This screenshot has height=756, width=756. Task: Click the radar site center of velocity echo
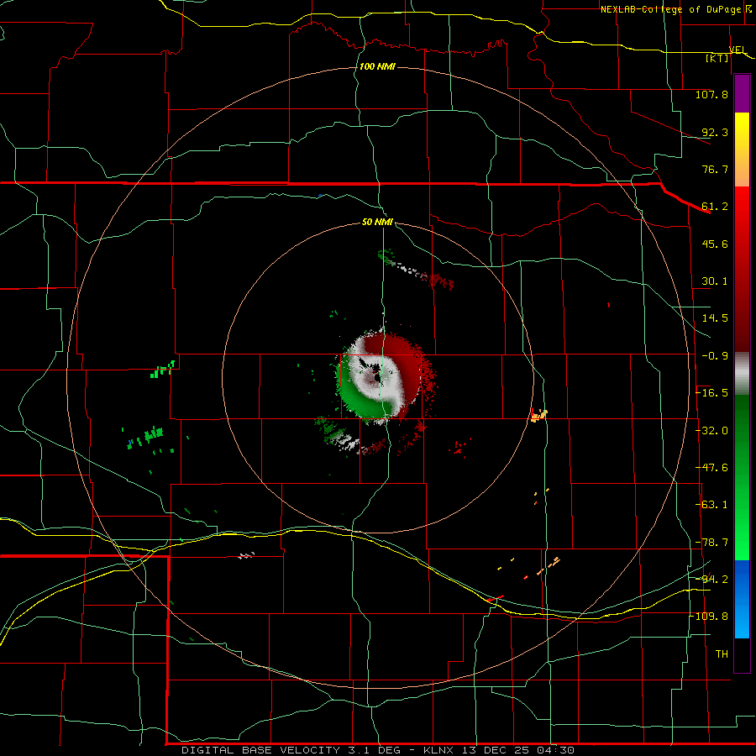[x=376, y=377]
